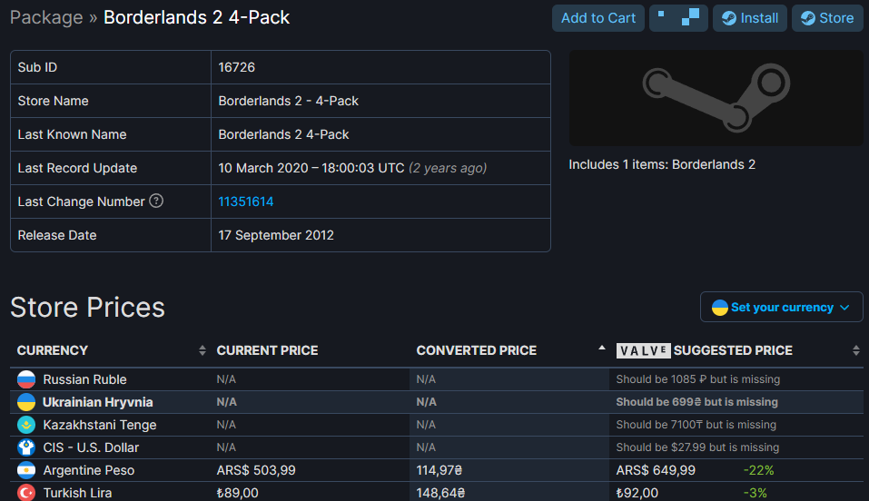Image resolution: width=869 pixels, height=501 pixels.
Task: Sort table by Current Price column
Action: click(x=310, y=350)
